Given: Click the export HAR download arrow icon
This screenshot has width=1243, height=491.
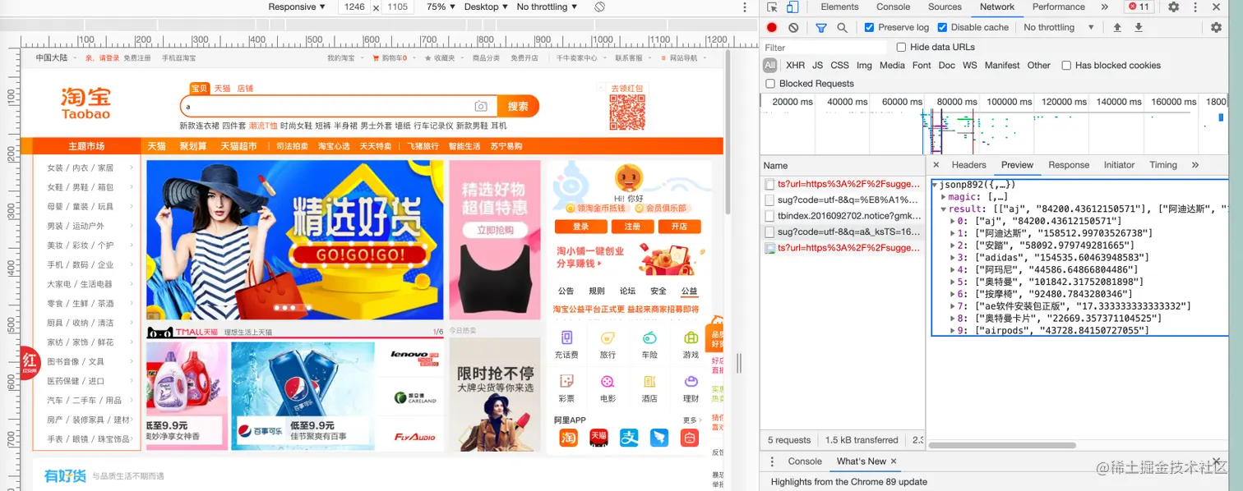Looking at the screenshot, I should click(1139, 27).
